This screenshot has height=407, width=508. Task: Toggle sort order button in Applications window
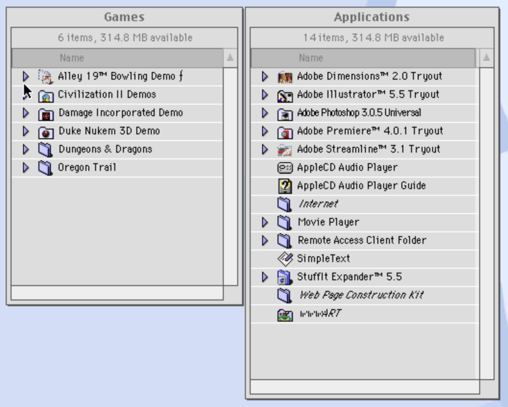point(486,58)
